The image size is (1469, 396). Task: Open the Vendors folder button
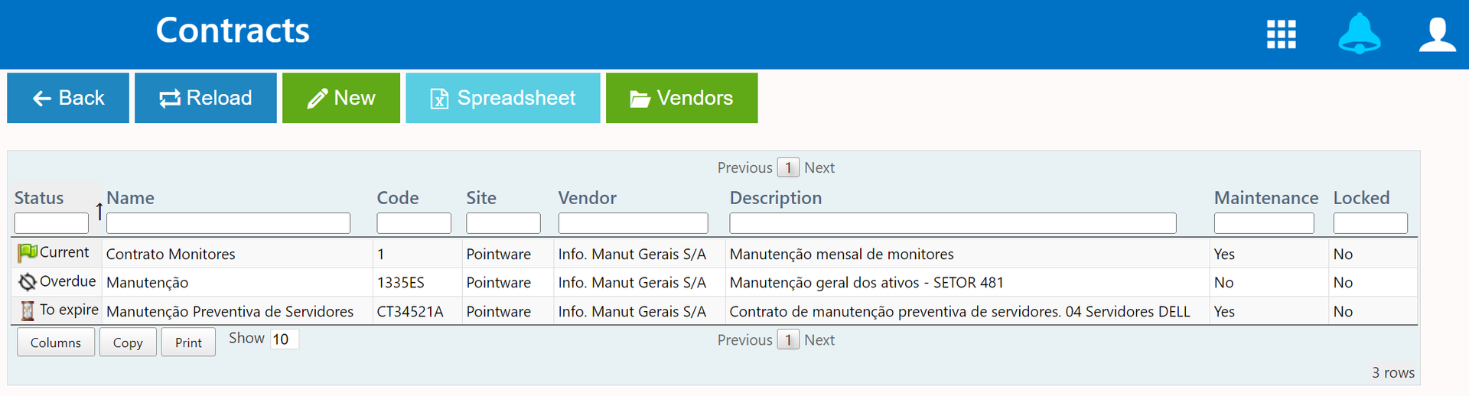click(x=681, y=98)
